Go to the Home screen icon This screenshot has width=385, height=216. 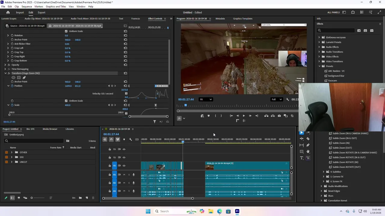[x=8, y=12]
